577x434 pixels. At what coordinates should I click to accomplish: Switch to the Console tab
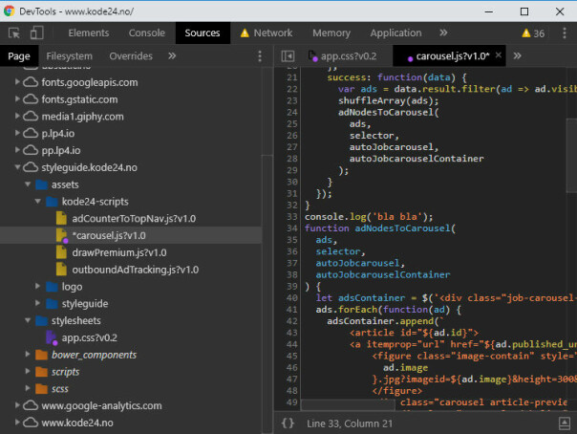147,33
